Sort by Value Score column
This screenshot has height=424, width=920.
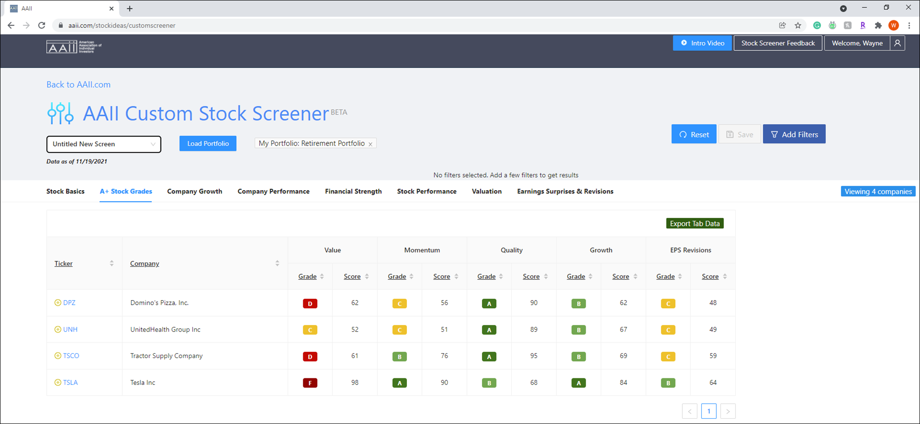click(367, 277)
